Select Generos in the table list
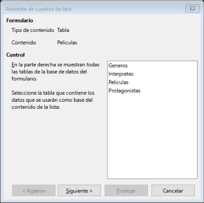 118,65
